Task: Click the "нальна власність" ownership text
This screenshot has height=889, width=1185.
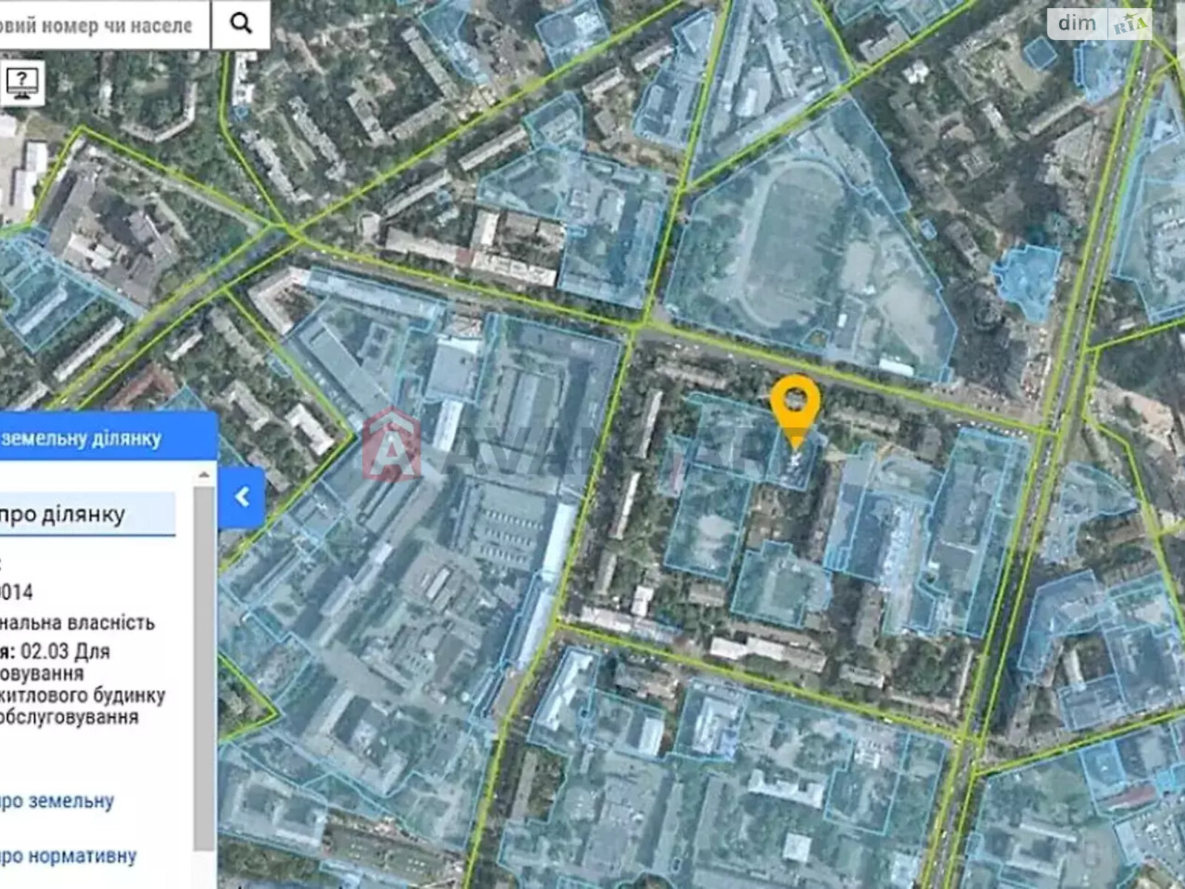Action: (77, 622)
